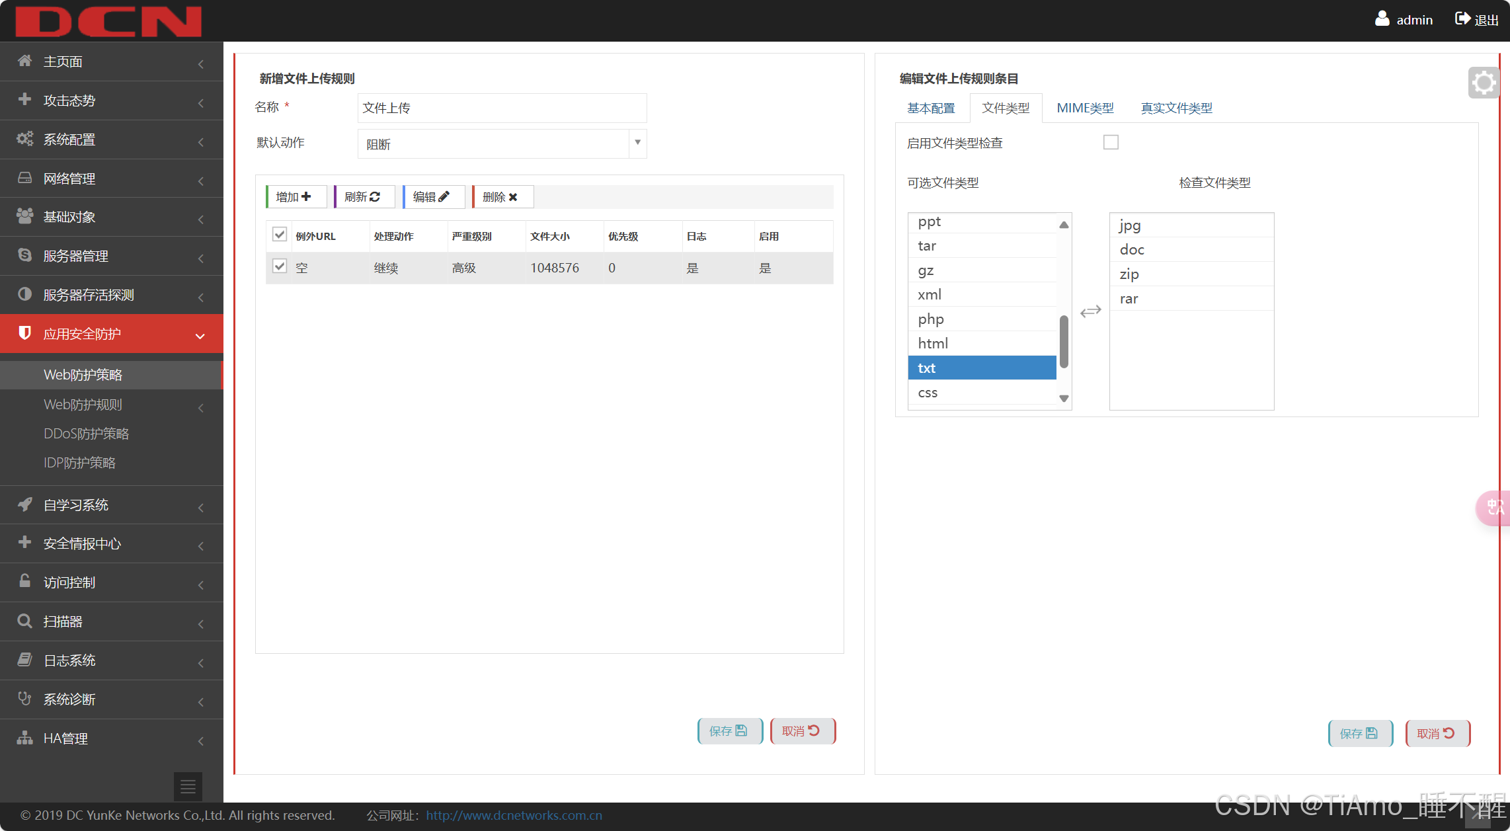Expand the 主页面 menu chevron

pyautogui.click(x=200, y=64)
